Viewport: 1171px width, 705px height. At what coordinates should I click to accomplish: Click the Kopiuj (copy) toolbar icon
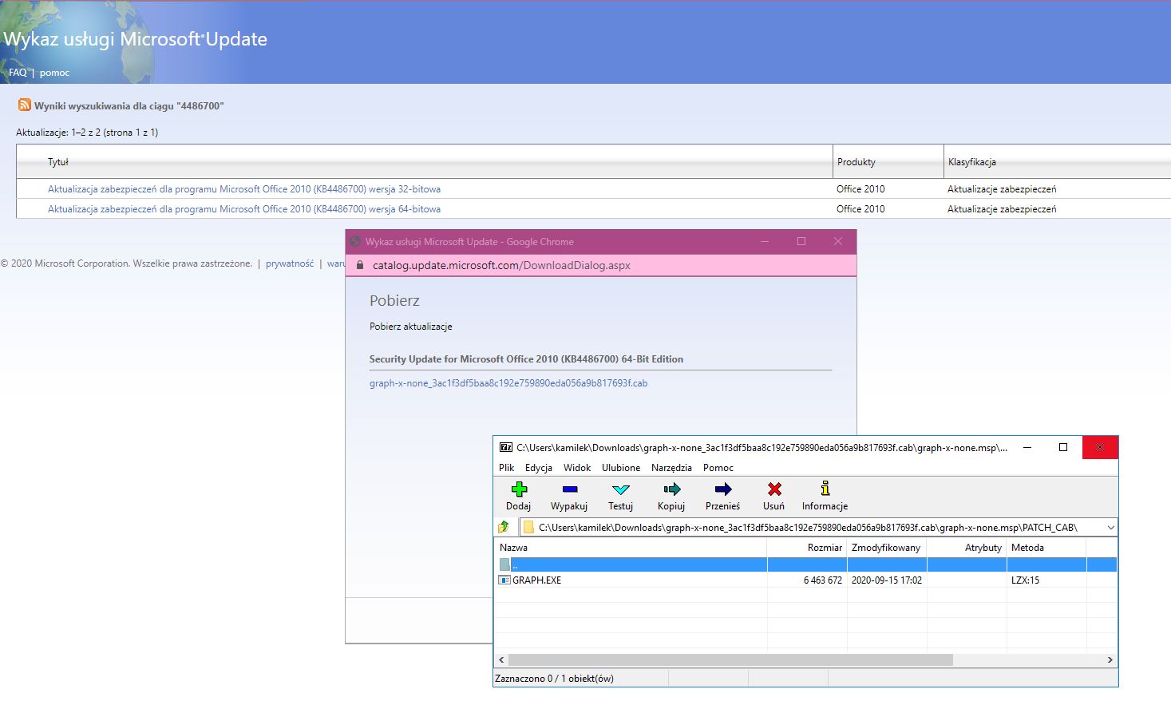click(671, 489)
